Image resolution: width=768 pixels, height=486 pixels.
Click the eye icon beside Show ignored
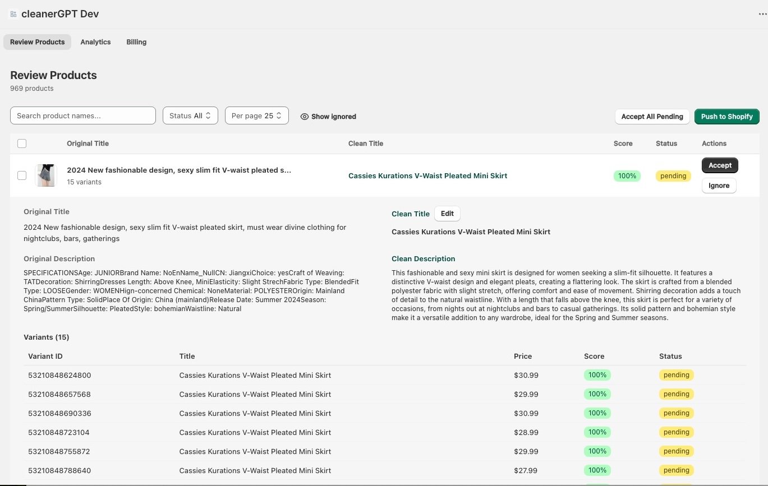click(x=305, y=117)
